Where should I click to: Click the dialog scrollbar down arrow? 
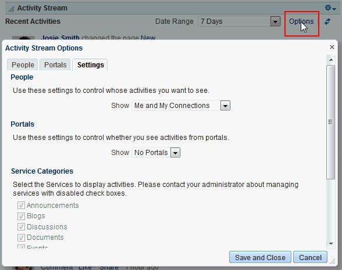[331, 244]
